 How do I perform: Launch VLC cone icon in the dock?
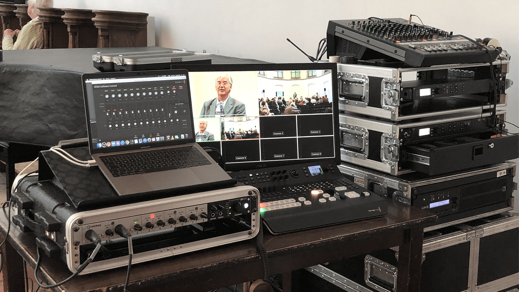pyautogui.click(x=172, y=138)
